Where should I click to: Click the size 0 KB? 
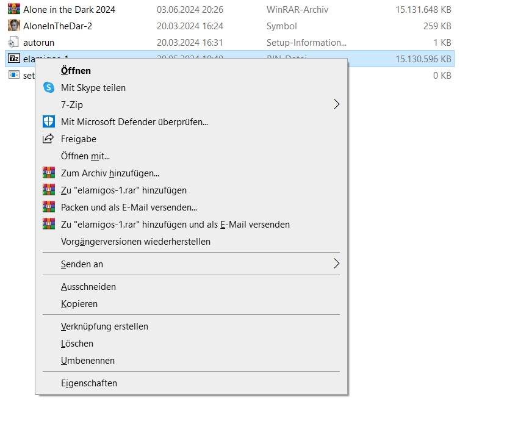pyautogui.click(x=442, y=76)
